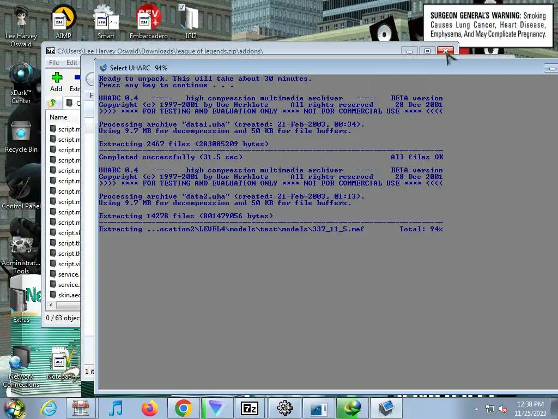Select the Embarcadero desktop shortcut
Image resolution: width=558 pixels, height=419 pixels.
click(149, 22)
